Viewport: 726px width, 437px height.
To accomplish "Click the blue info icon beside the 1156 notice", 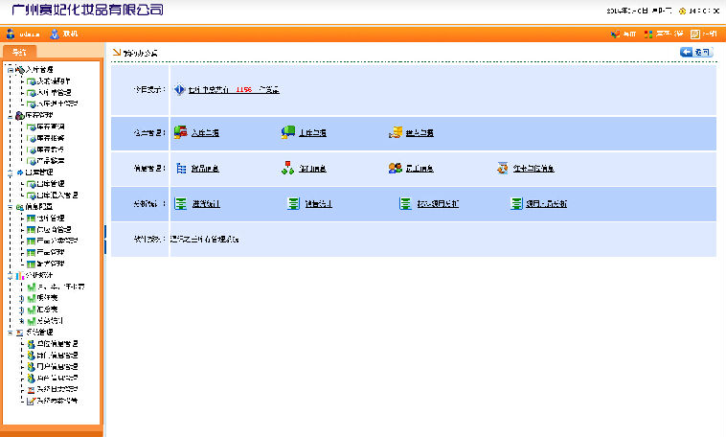I will click(x=179, y=89).
